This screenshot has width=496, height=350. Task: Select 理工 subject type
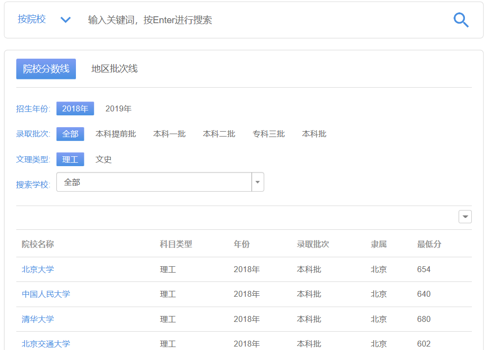pyautogui.click(x=70, y=160)
